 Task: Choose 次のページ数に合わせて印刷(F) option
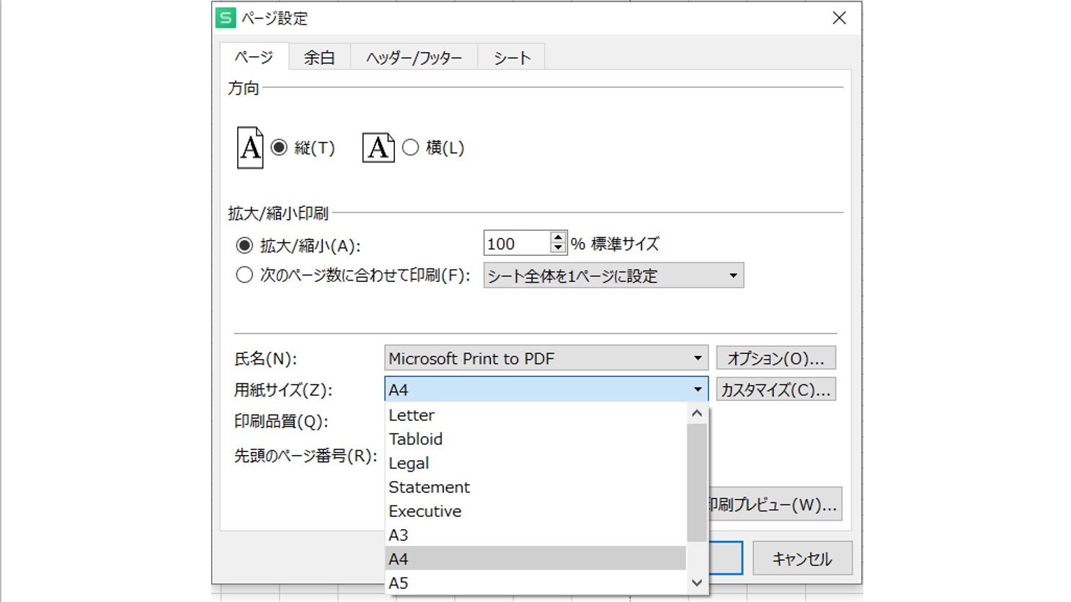click(244, 275)
